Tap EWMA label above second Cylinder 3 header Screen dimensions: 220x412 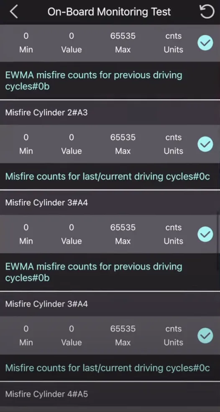click(x=94, y=272)
